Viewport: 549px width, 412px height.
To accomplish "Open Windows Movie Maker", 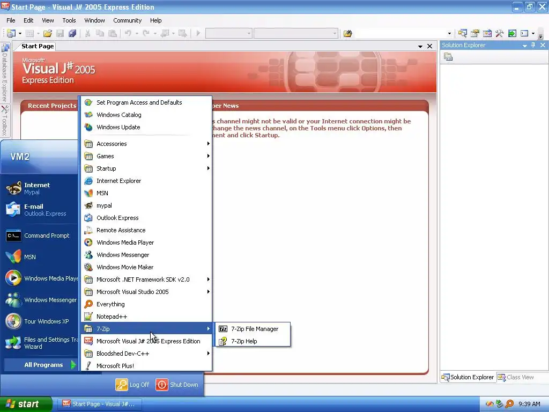I will [x=146, y=267].
